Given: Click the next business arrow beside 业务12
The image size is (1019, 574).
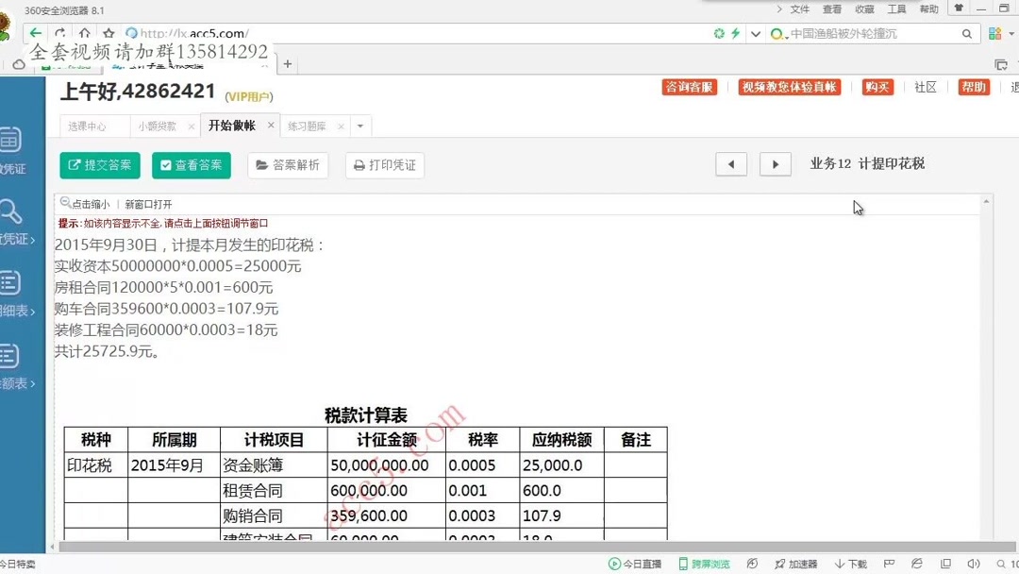Looking at the screenshot, I should 775,164.
